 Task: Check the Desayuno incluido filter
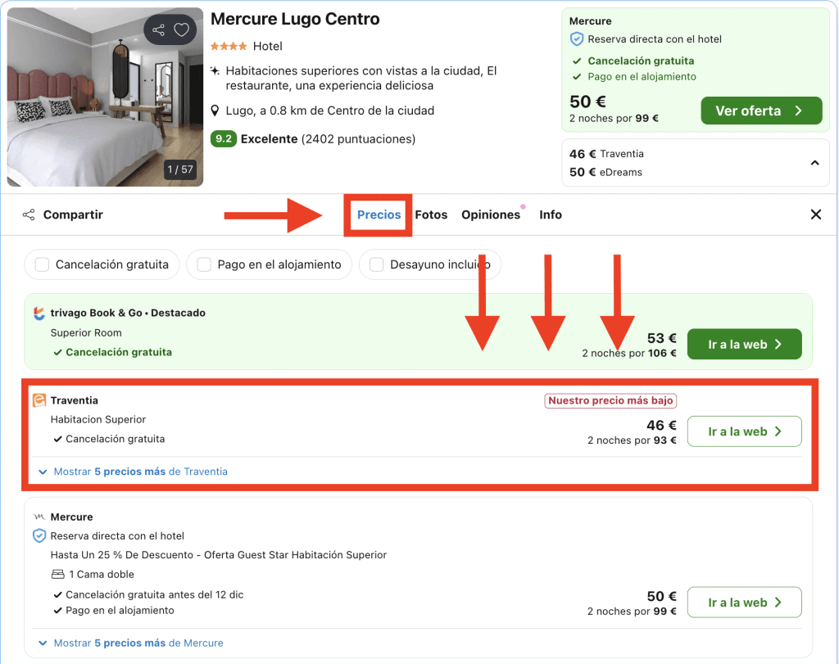(377, 264)
